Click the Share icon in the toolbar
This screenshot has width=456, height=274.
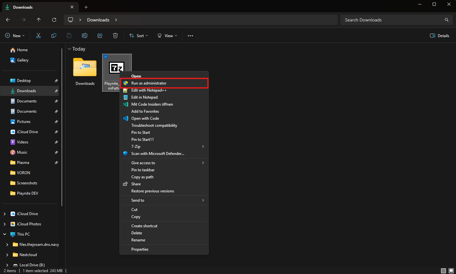pos(100,36)
